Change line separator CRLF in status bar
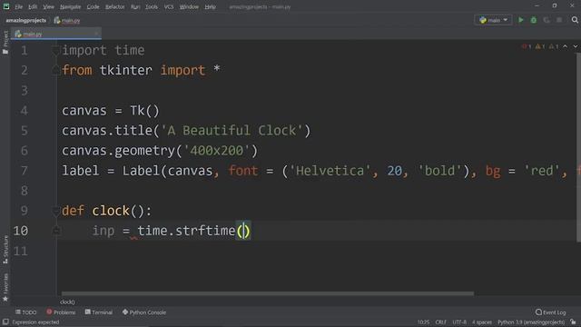581x327 pixels. click(x=440, y=322)
